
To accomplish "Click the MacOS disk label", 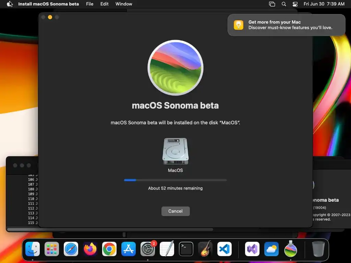I will [x=175, y=171].
